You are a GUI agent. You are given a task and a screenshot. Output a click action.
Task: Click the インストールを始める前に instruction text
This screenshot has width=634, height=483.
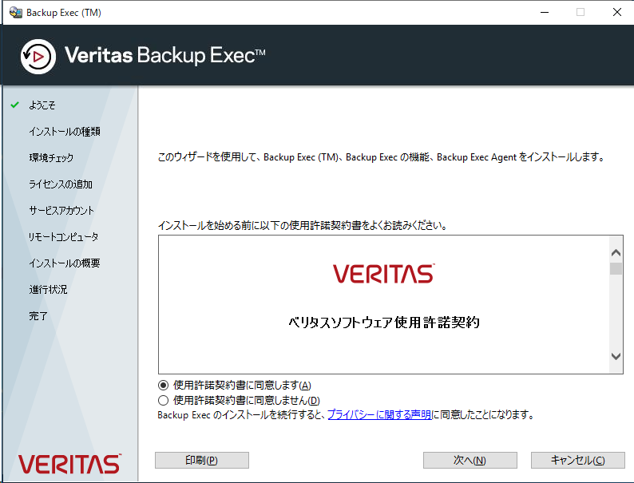coord(303,226)
